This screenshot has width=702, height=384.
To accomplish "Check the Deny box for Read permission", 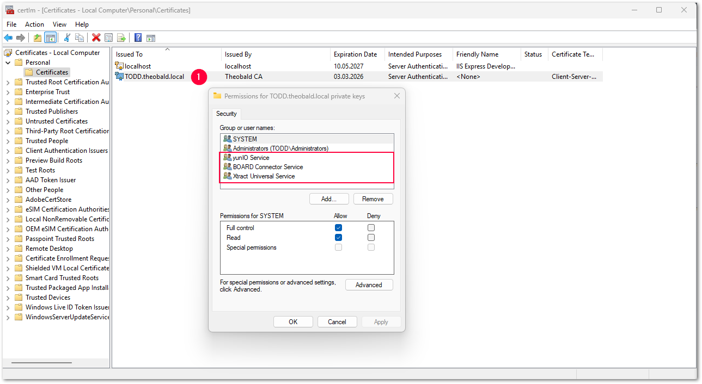I will pos(371,238).
